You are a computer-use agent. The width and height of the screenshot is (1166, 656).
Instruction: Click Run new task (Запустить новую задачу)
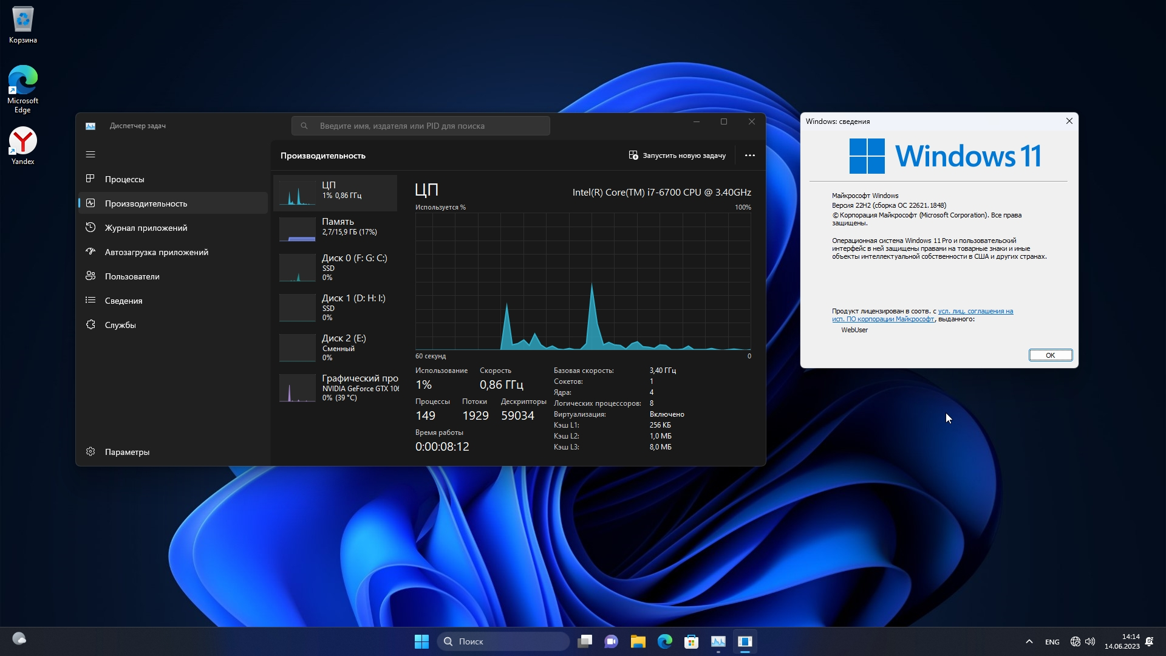[677, 155]
